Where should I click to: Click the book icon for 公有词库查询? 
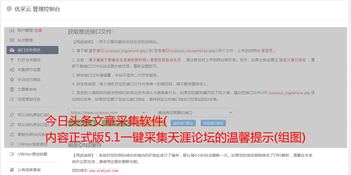pyautogui.click(x=12, y=170)
